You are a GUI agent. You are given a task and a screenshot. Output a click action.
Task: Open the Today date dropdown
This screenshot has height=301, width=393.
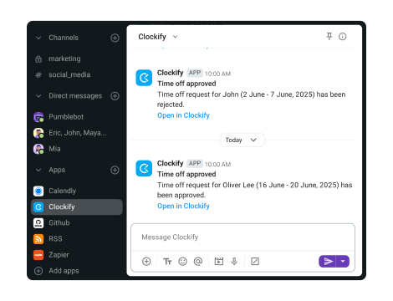coord(242,140)
